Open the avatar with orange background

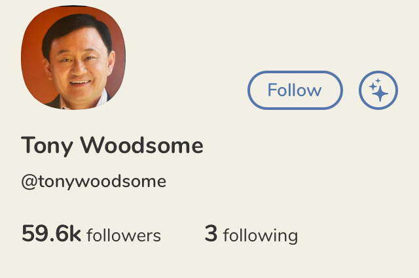73,58
